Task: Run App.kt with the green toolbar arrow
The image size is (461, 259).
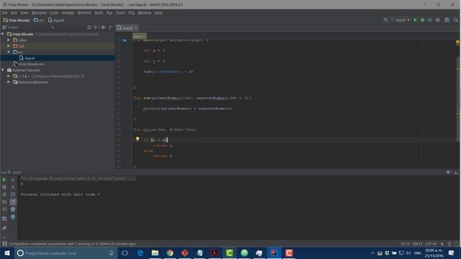Action: pos(415,20)
